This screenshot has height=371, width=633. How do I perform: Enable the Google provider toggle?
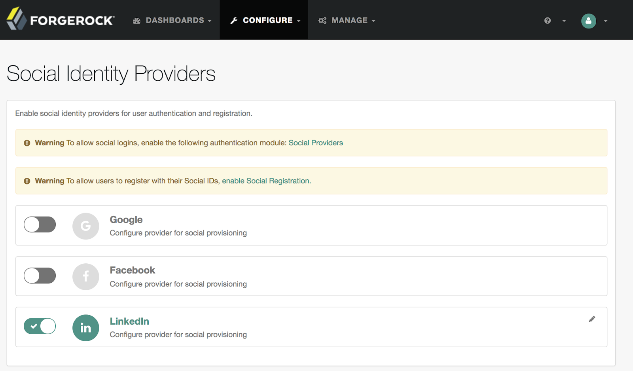(40, 225)
